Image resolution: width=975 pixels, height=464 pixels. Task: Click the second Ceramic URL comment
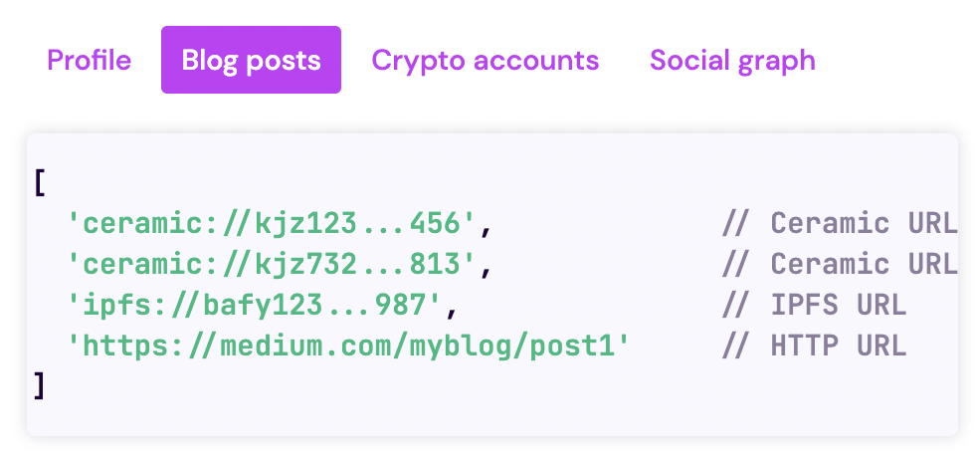pos(840,264)
